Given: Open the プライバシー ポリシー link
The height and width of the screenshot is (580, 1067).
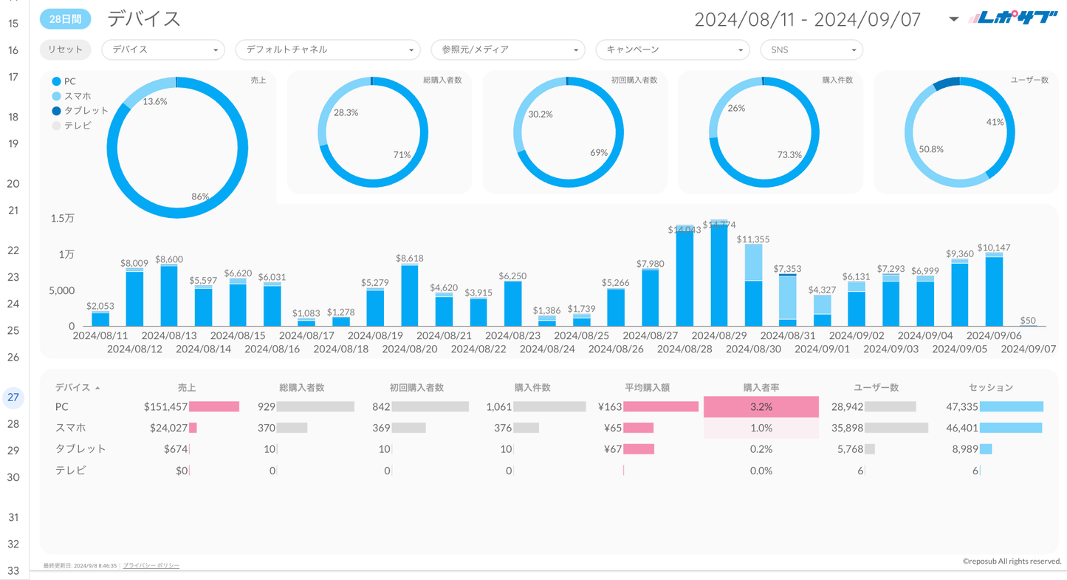Looking at the screenshot, I should pyautogui.click(x=151, y=565).
